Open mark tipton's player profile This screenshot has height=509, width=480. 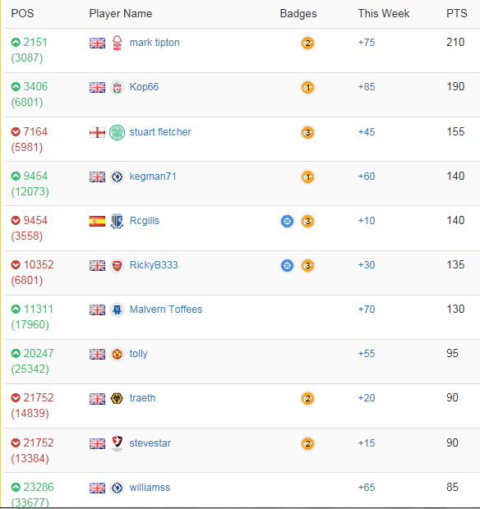(155, 43)
